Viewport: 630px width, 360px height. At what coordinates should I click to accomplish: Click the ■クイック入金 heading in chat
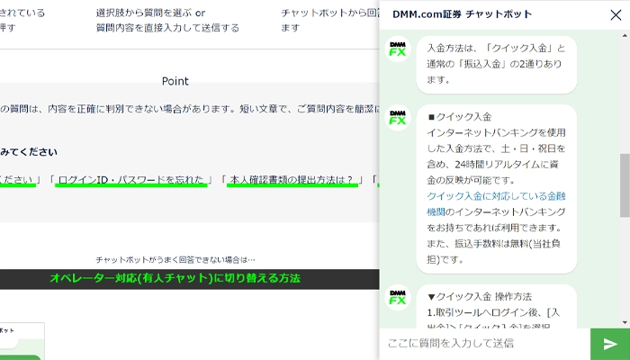[460, 117]
